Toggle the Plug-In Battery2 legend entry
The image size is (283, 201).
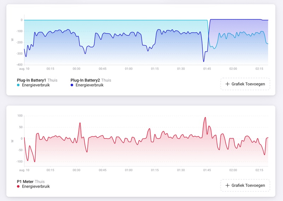click(x=91, y=83)
